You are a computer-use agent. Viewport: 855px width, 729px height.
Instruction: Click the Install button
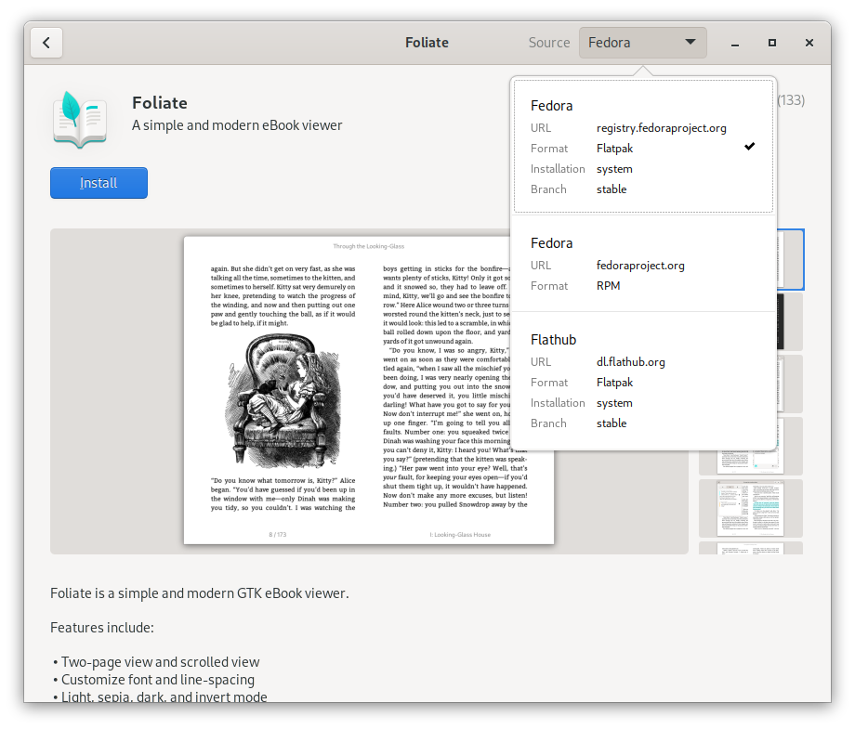[99, 183]
